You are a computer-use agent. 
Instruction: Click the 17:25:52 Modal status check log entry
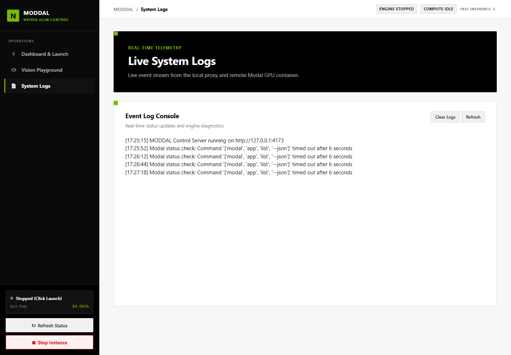(239, 148)
